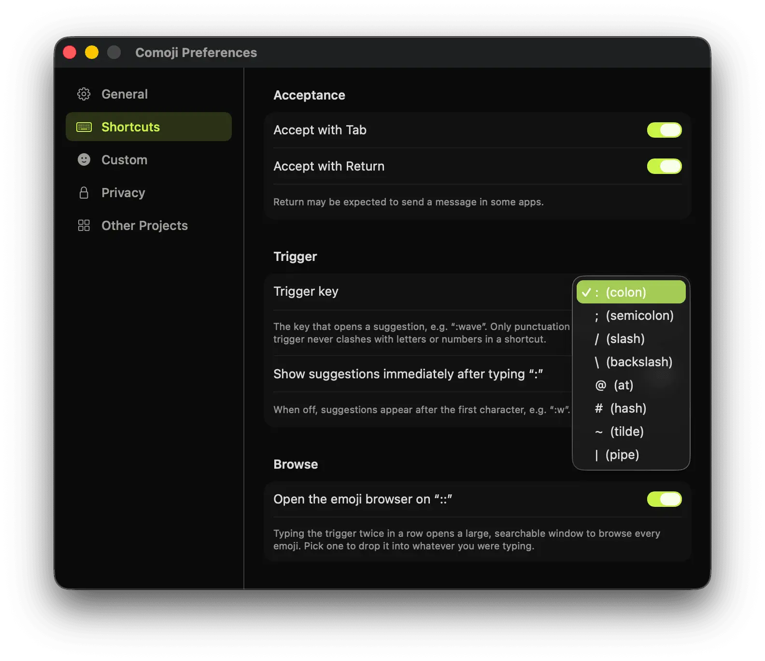Screen dimensions: 765x661
Task: Click the Custom smiley face icon
Action: [84, 160]
